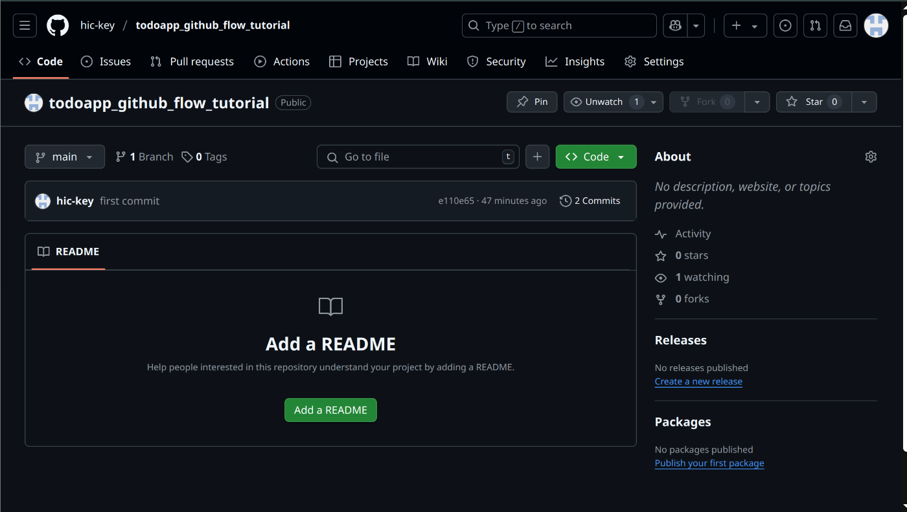Click the green Add a README button
Image resolution: width=907 pixels, height=512 pixels.
(x=330, y=410)
